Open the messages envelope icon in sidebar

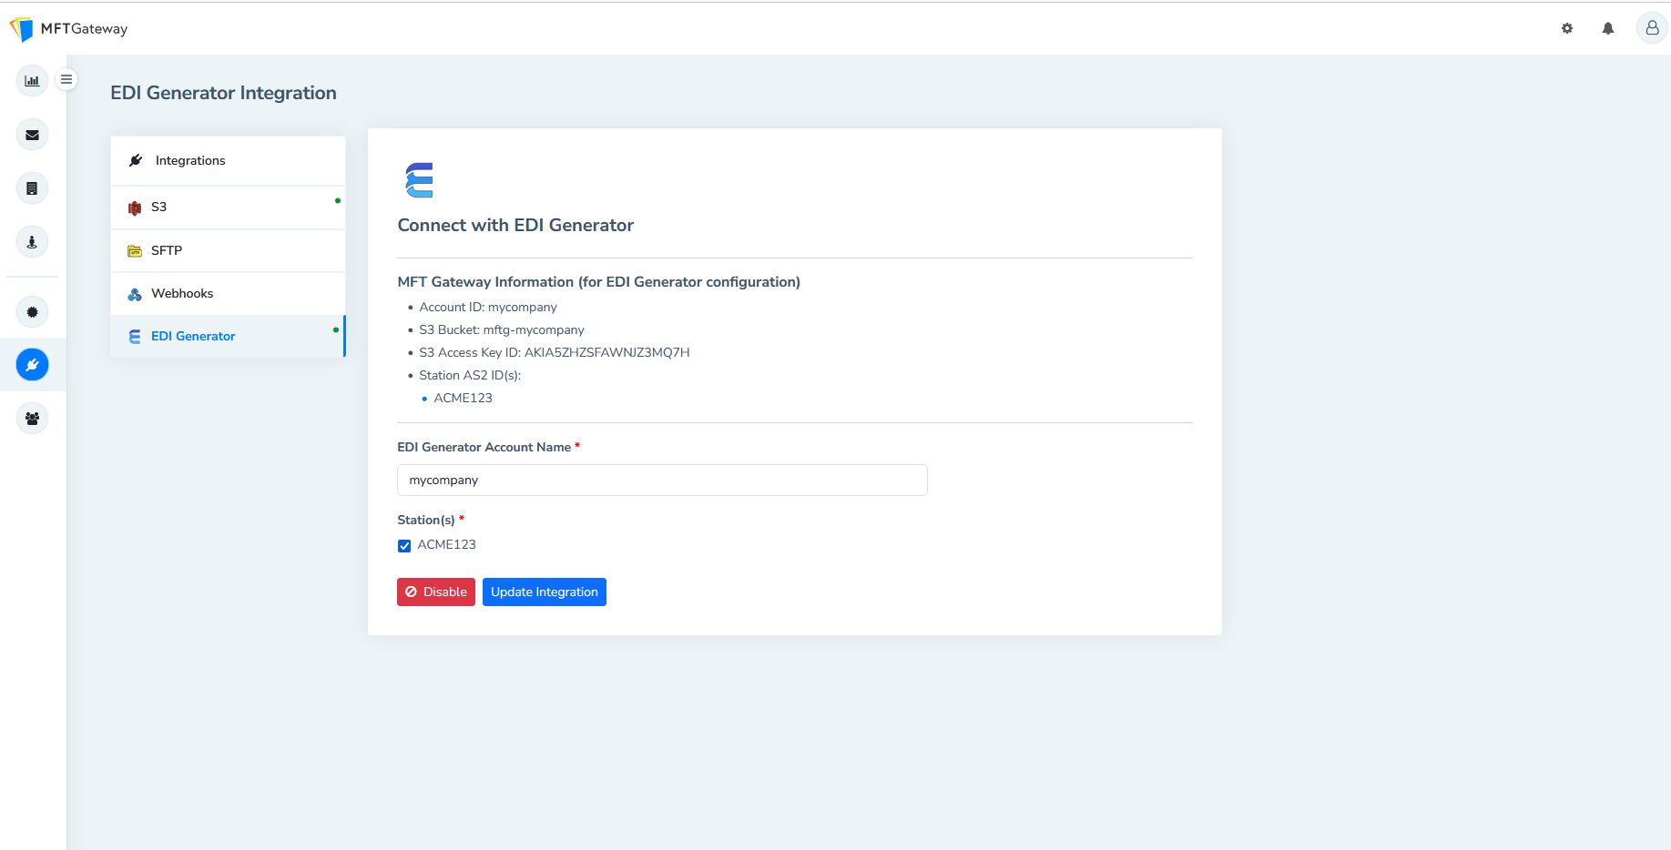32,135
